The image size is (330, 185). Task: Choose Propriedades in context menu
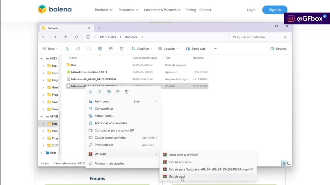pyautogui.click(x=123, y=145)
